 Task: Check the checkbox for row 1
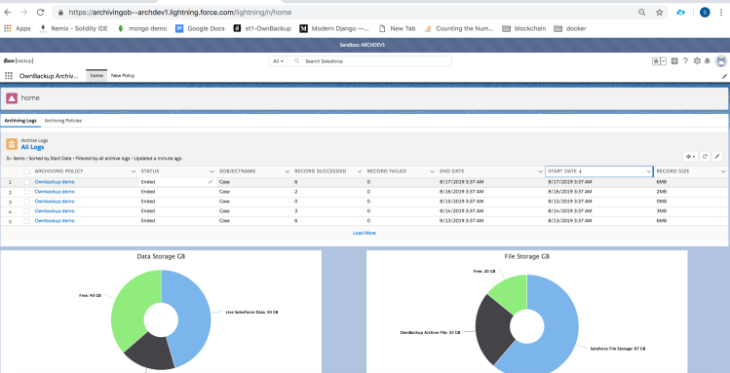coord(26,182)
